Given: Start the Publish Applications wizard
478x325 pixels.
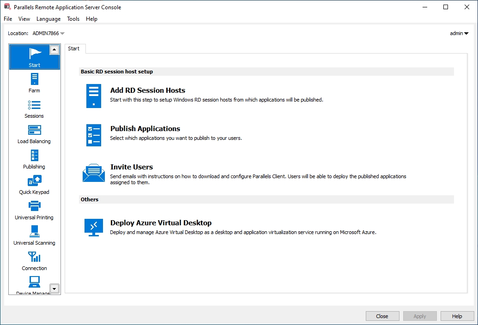Looking at the screenshot, I should 145,129.
